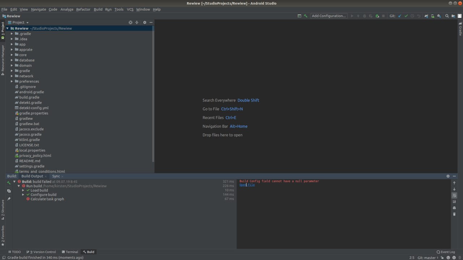Open the Version Control tool tab
The height and width of the screenshot is (260, 463).
point(41,252)
